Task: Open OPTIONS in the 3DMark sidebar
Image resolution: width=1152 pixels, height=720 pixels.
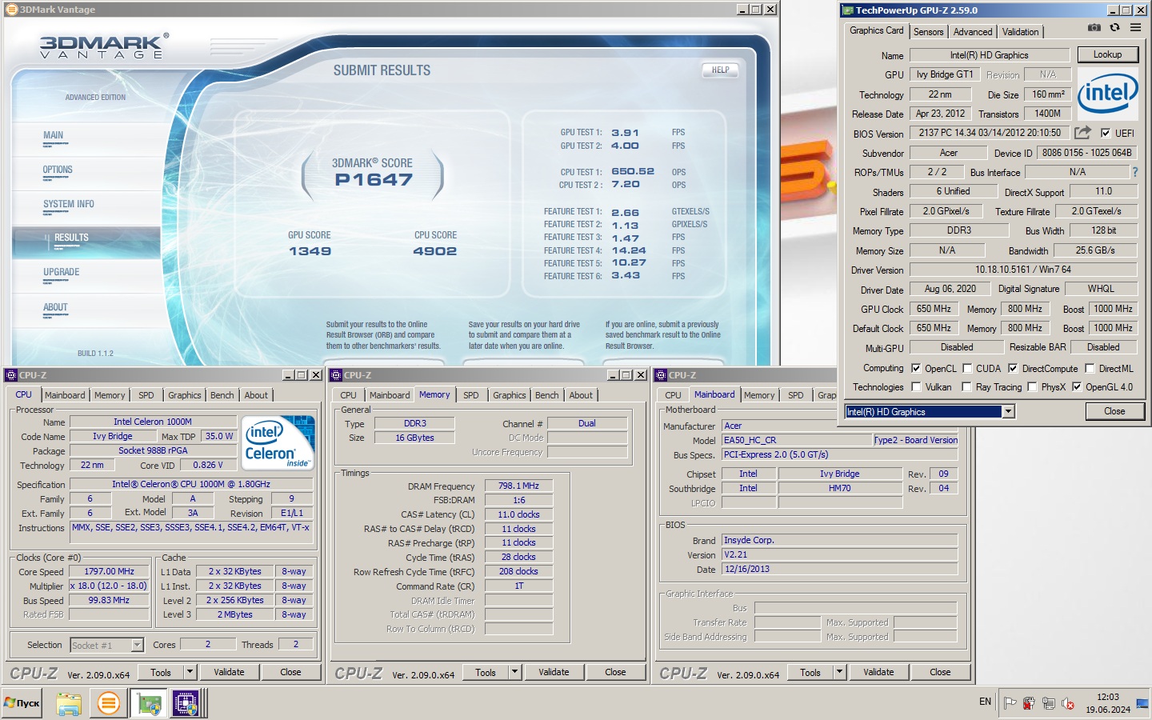Action: click(58, 170)
